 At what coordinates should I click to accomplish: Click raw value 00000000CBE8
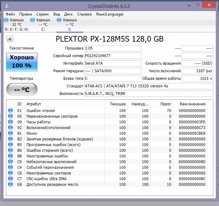click(192, 133)
